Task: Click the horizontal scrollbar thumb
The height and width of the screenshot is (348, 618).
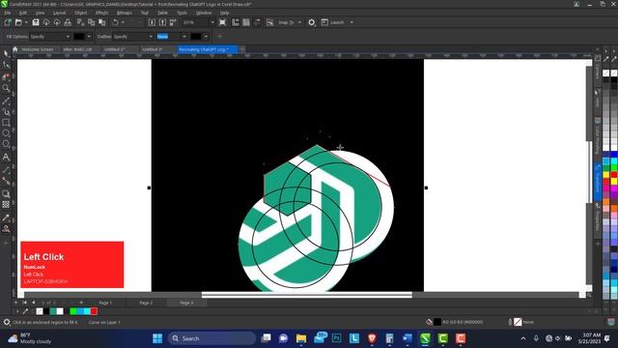Action: point(307,295)
